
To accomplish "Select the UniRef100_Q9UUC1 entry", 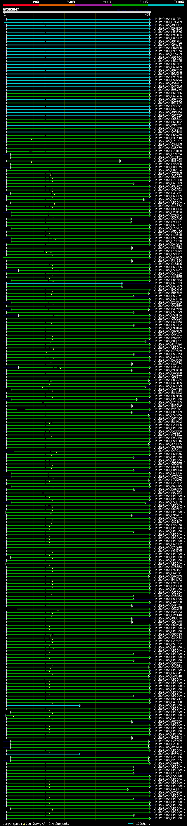I will tap(168, 222).
